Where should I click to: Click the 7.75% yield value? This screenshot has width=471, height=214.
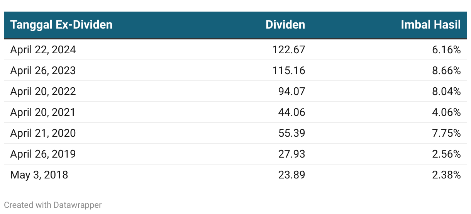pyautogui.click(x=447, y=133)
